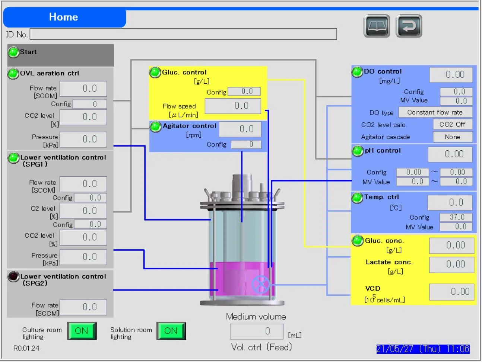Image resolution: width=482 pixels, height=362 pixels.
Task: Click the DO control mg/L value field
Action: [451, 75]
